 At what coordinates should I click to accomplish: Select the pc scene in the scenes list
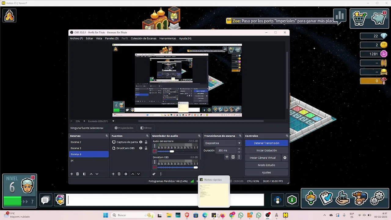pyautogui.click(x=89, y=160)
